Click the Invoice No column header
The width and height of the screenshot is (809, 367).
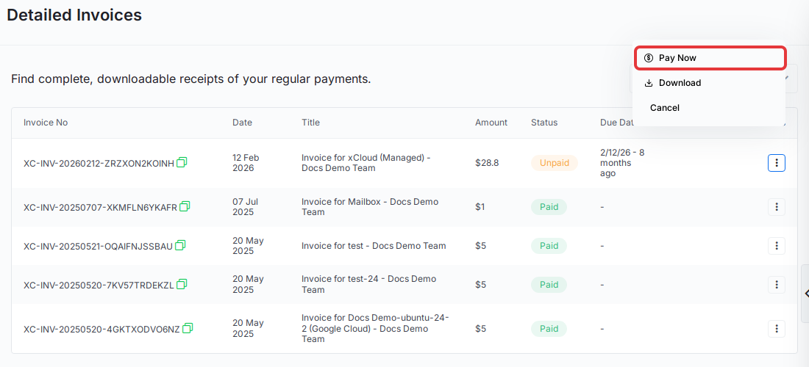[46, 123]
